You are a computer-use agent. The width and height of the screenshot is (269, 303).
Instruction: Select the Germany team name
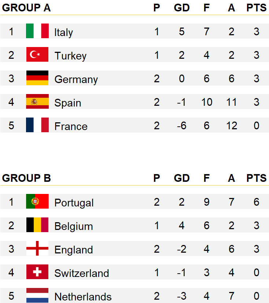tap(76, 79)
